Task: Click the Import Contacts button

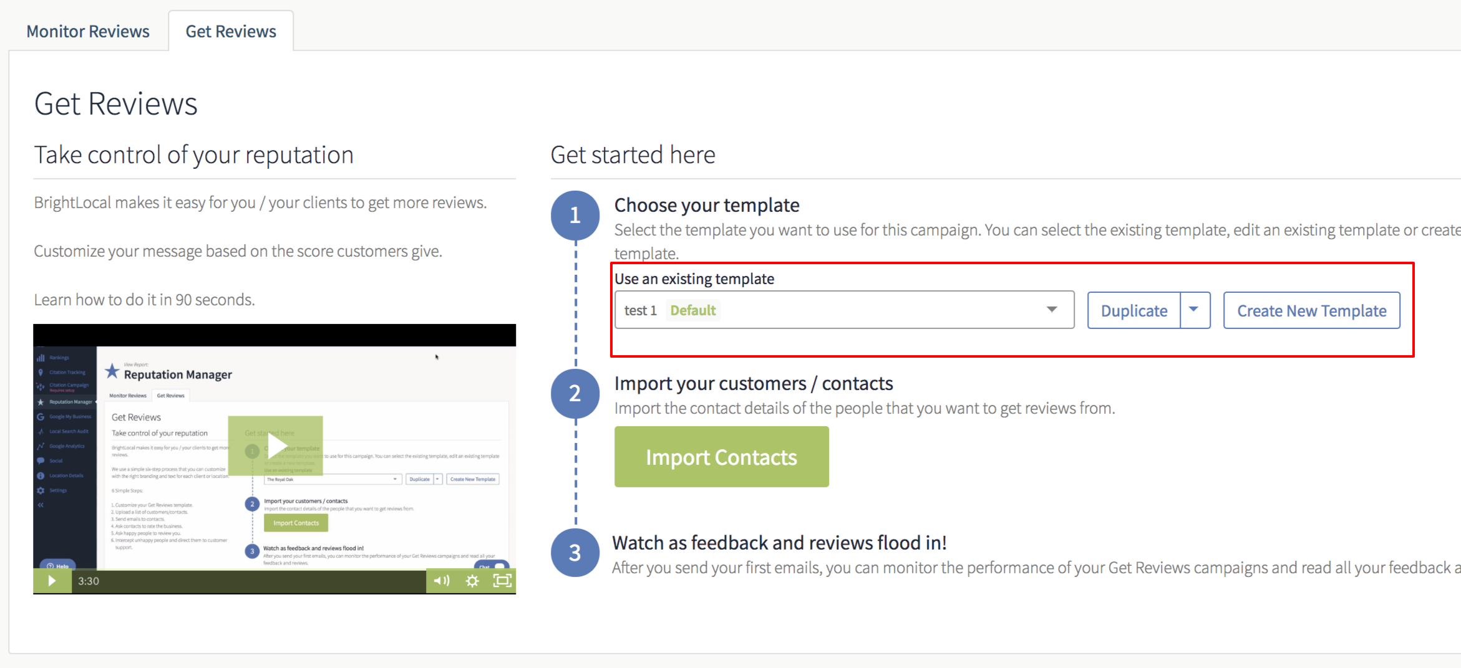Action: pos(721,457)
